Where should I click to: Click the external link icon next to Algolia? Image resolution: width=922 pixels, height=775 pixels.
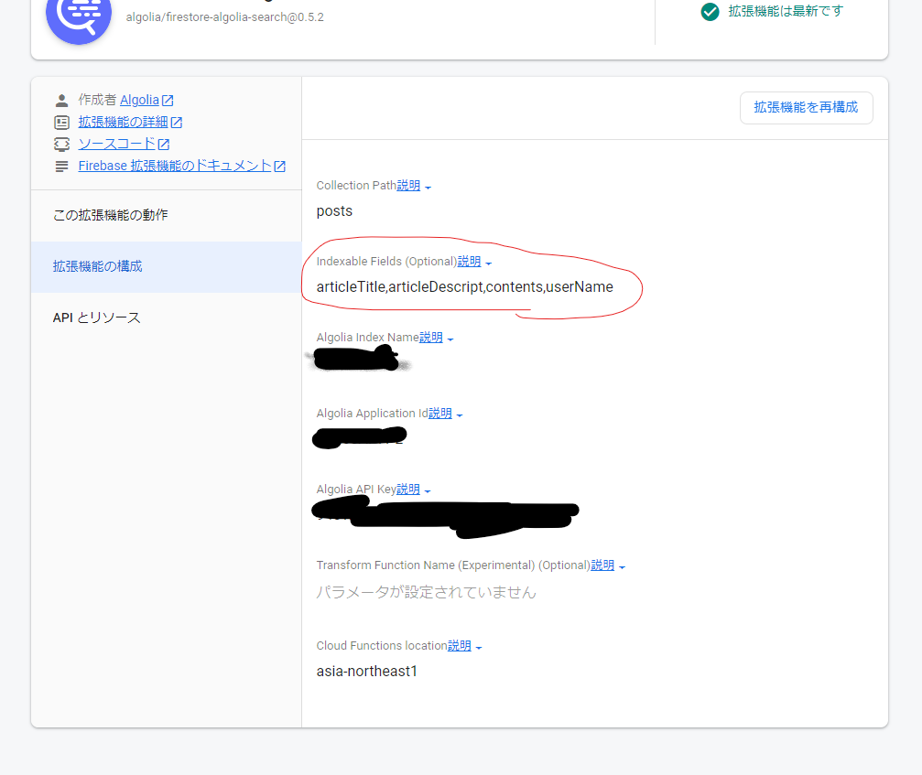(x=166, y=99)
